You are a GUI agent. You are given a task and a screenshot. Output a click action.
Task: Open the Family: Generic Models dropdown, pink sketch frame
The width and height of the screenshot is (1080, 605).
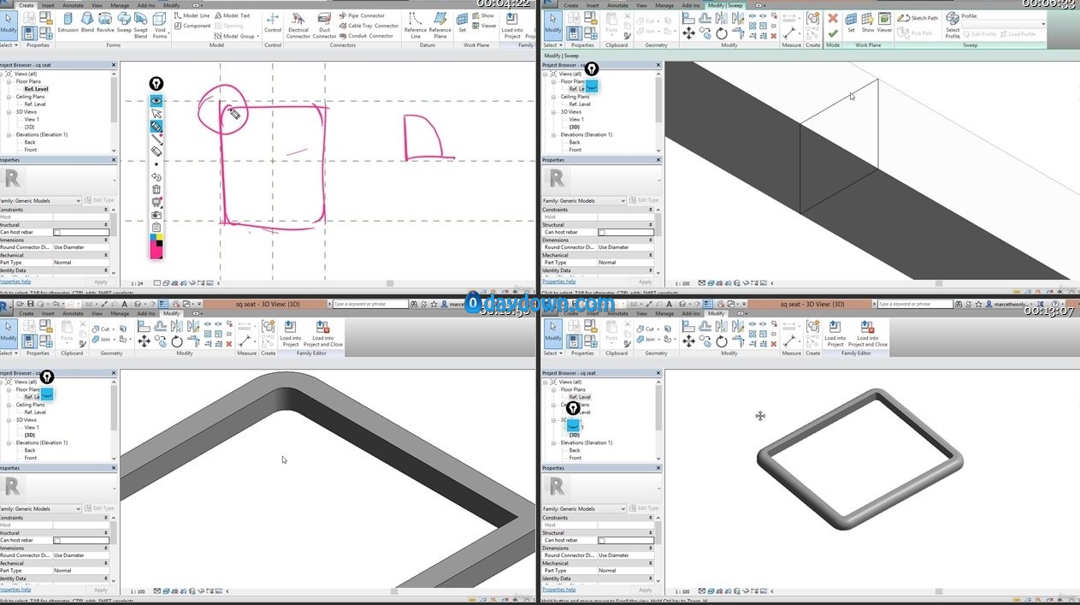40,201
